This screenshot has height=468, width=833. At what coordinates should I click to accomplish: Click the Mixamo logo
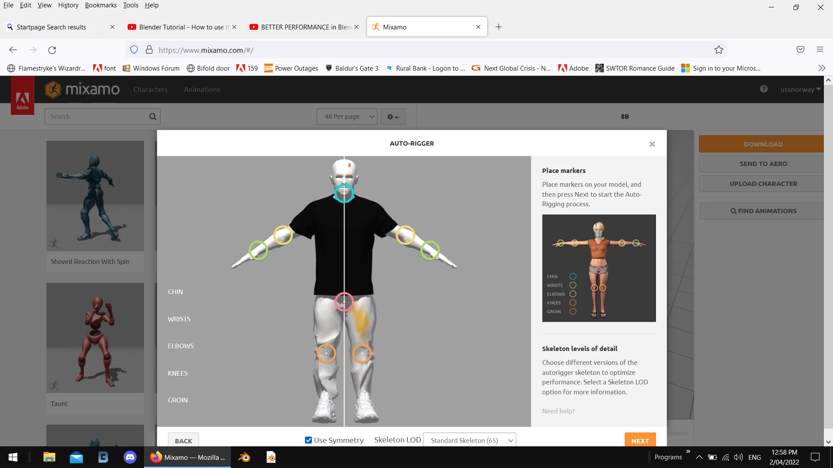point(82,89)
